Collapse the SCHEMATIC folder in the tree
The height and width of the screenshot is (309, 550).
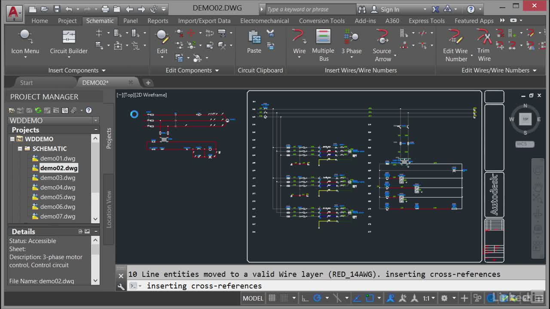click(x=20, y=149)
